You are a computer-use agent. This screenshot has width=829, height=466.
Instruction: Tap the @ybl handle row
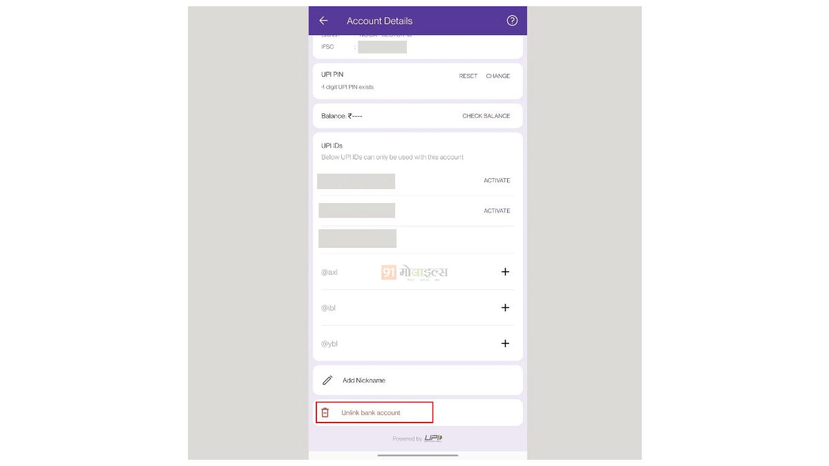418,344
